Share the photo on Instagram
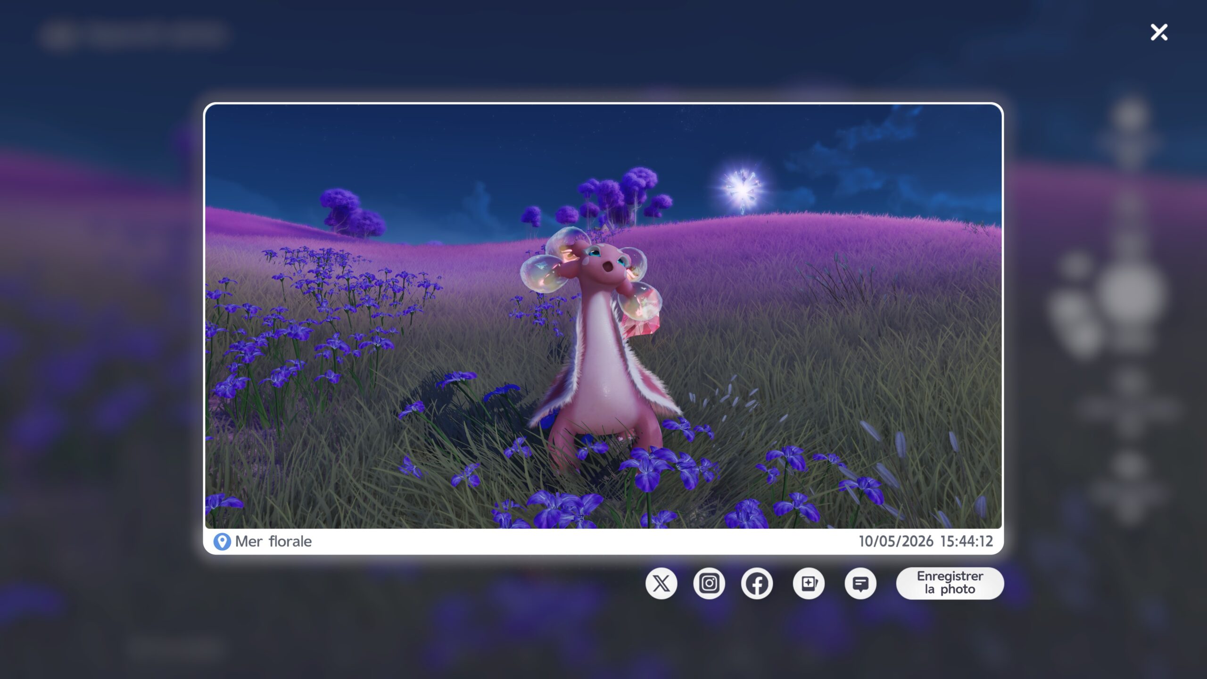1207x679 pixels. [709, 583]
